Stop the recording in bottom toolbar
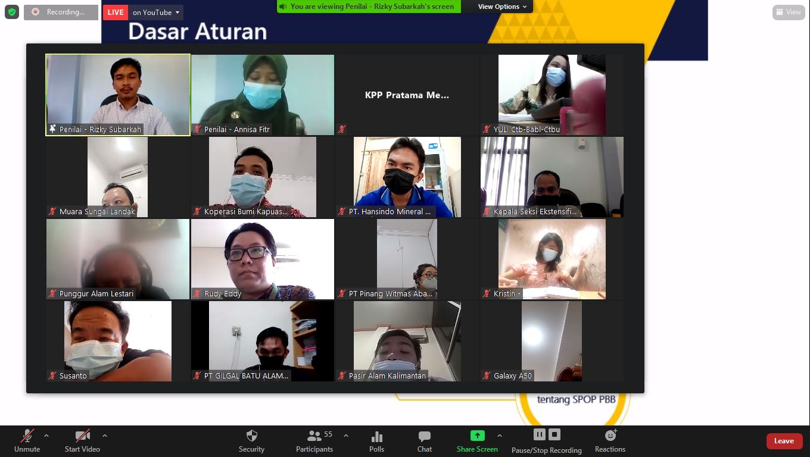The width and height of the screenshot is (810, 457). (554, 434)
